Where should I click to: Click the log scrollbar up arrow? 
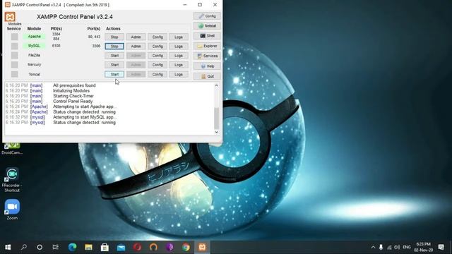pyautogui.click(x=217, y=85)
